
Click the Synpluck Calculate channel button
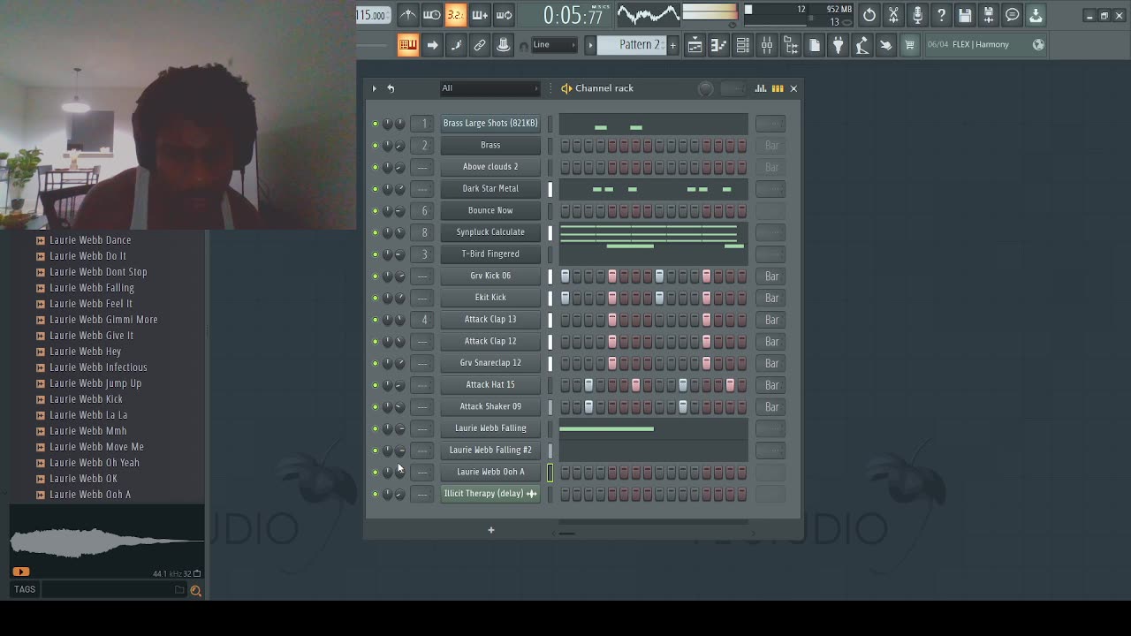(x=490, y=232)
